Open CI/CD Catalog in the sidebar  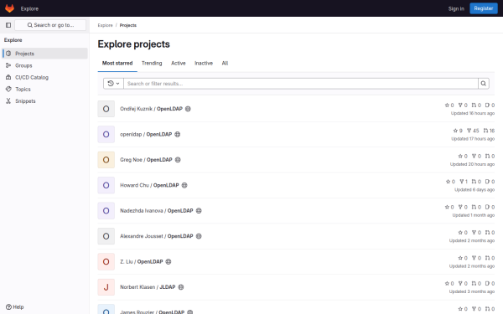(45, 77)
